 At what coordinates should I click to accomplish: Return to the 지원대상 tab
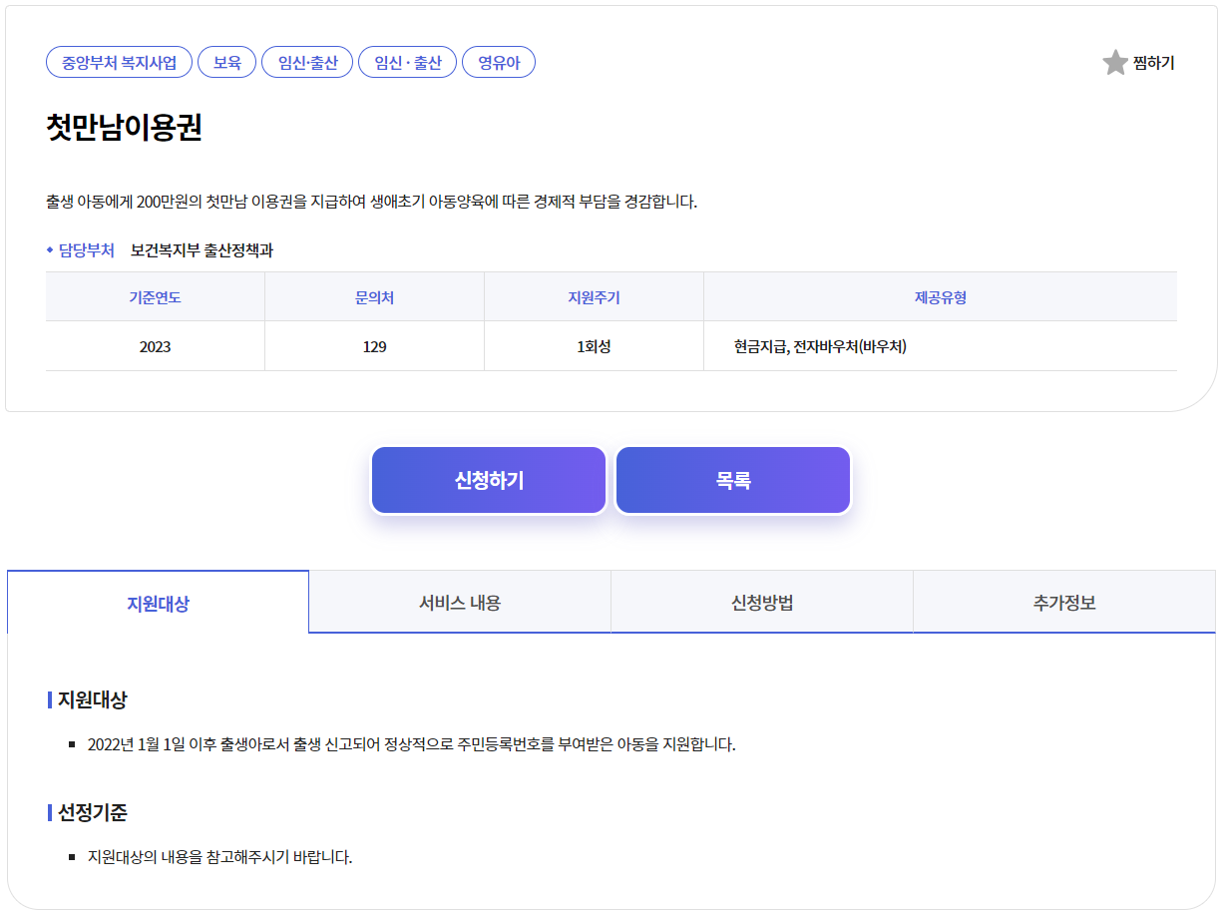coord(156,601)
